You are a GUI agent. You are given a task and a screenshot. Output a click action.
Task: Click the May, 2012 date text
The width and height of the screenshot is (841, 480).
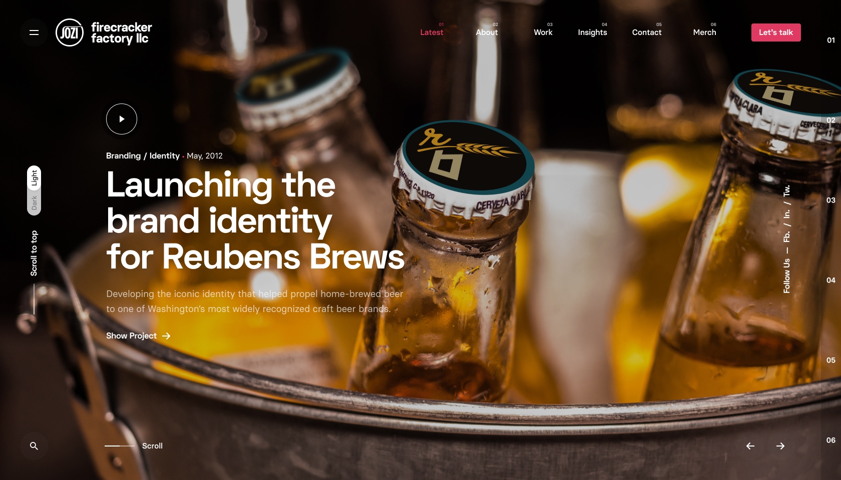[205, 156]
